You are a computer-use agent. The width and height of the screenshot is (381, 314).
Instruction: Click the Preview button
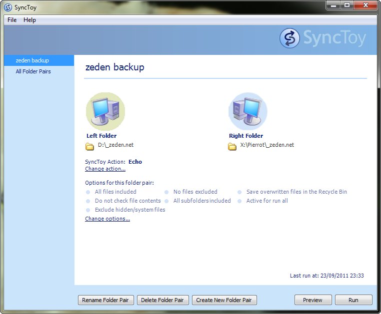[312, 300]
